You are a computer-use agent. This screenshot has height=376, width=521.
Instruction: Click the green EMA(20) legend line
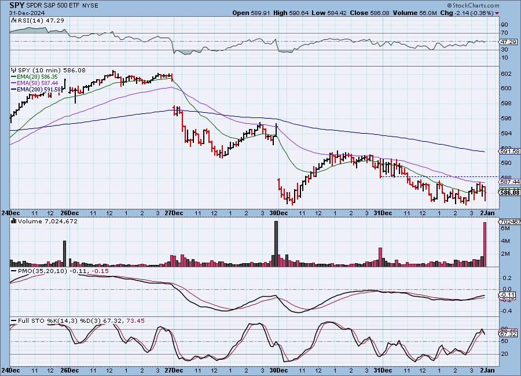pyautogui.click(x=14, y=77)
